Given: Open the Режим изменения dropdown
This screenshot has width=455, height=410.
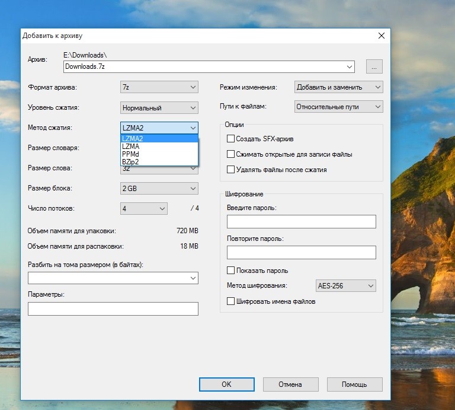Looking at the screenshot, I should coord(338,87).
